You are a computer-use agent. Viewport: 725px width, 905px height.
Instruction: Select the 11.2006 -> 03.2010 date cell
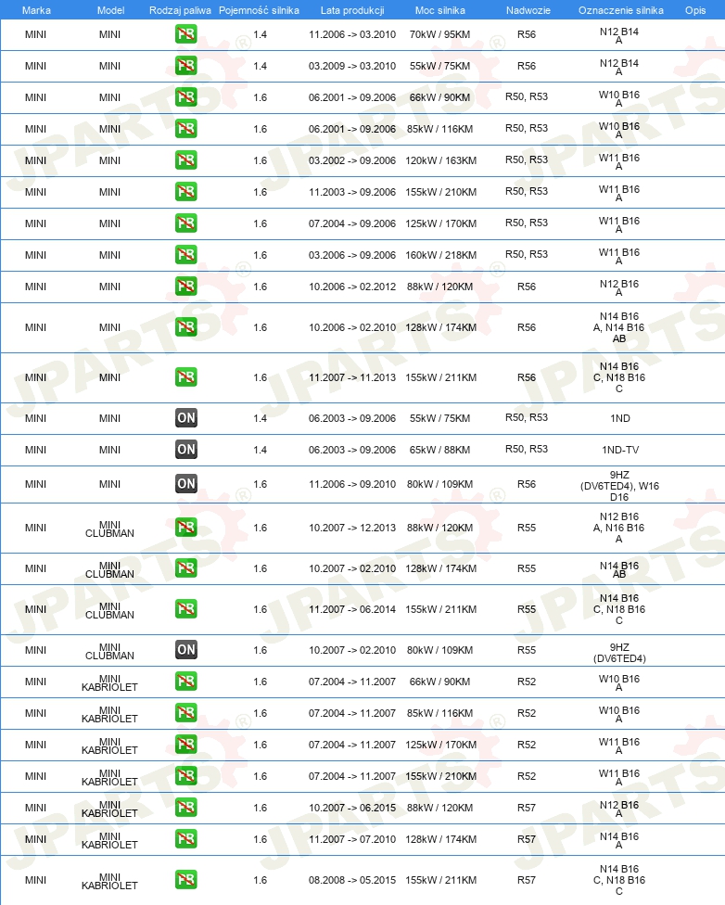[352, 34]
